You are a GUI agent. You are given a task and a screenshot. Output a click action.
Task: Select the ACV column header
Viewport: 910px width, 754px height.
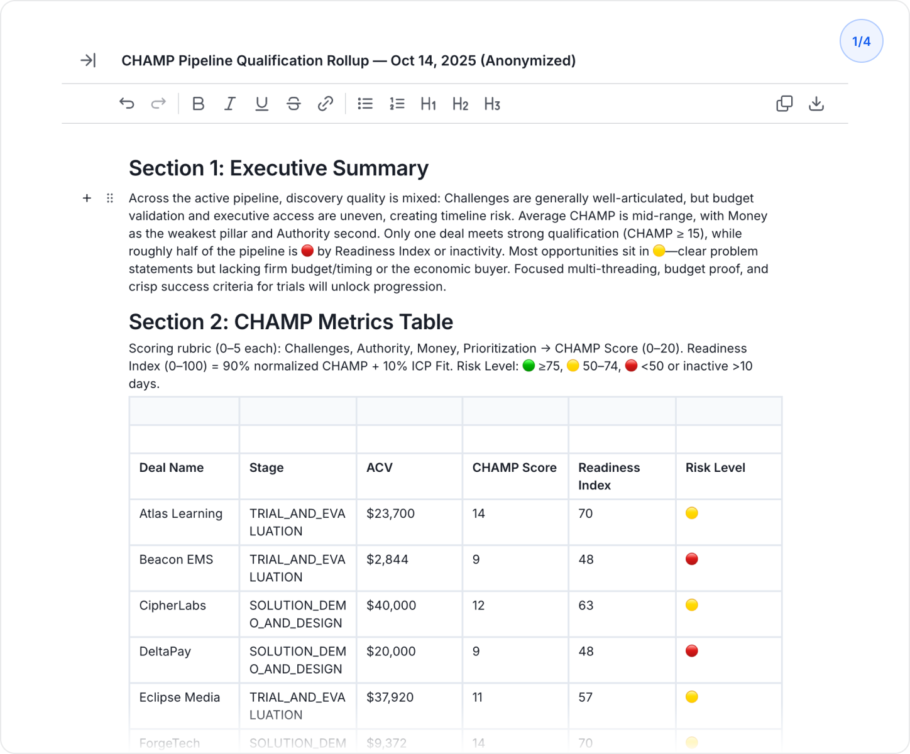409,476
